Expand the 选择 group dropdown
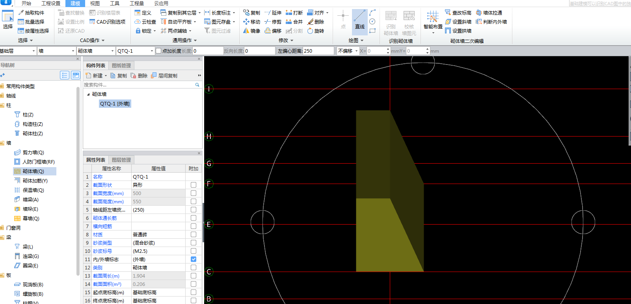 25,40
